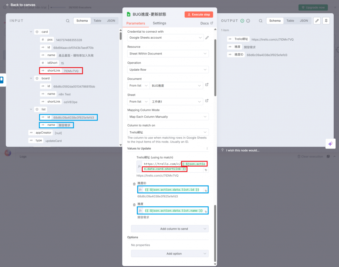Viewport: 339px width, 267px height.
Task: Click the lightbulb icon near feedback text
Action: [222, 150]
